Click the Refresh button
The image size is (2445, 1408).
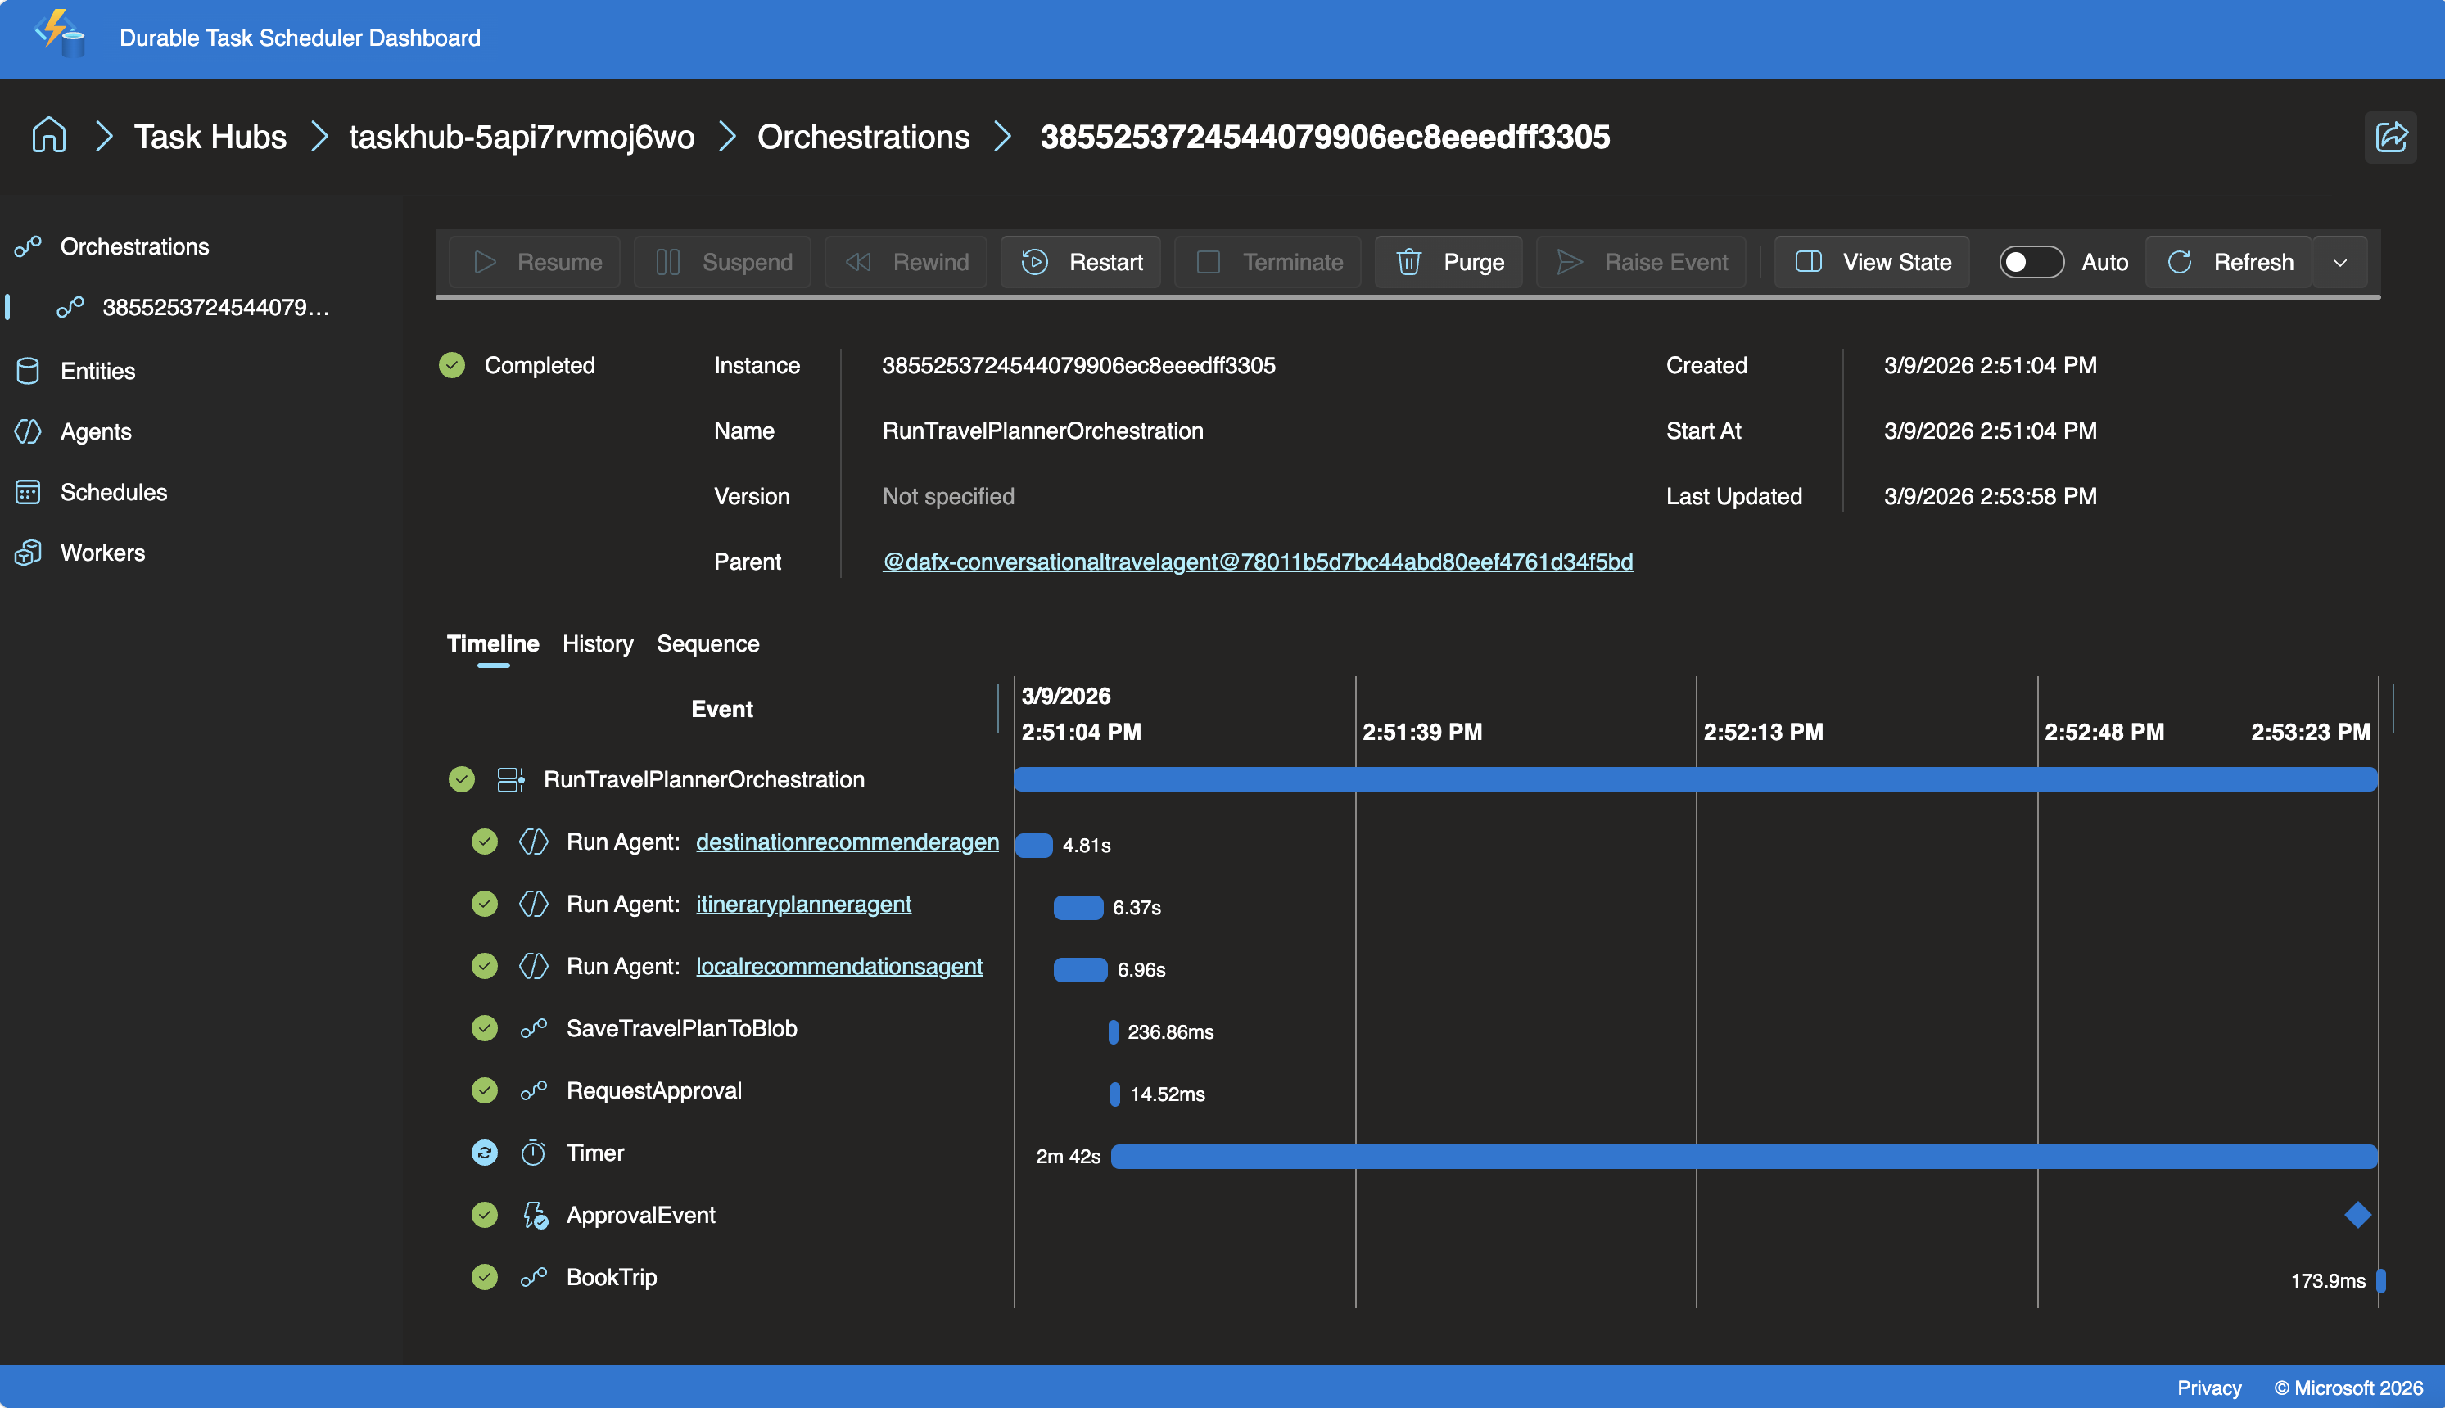[x=2230, y=262]
